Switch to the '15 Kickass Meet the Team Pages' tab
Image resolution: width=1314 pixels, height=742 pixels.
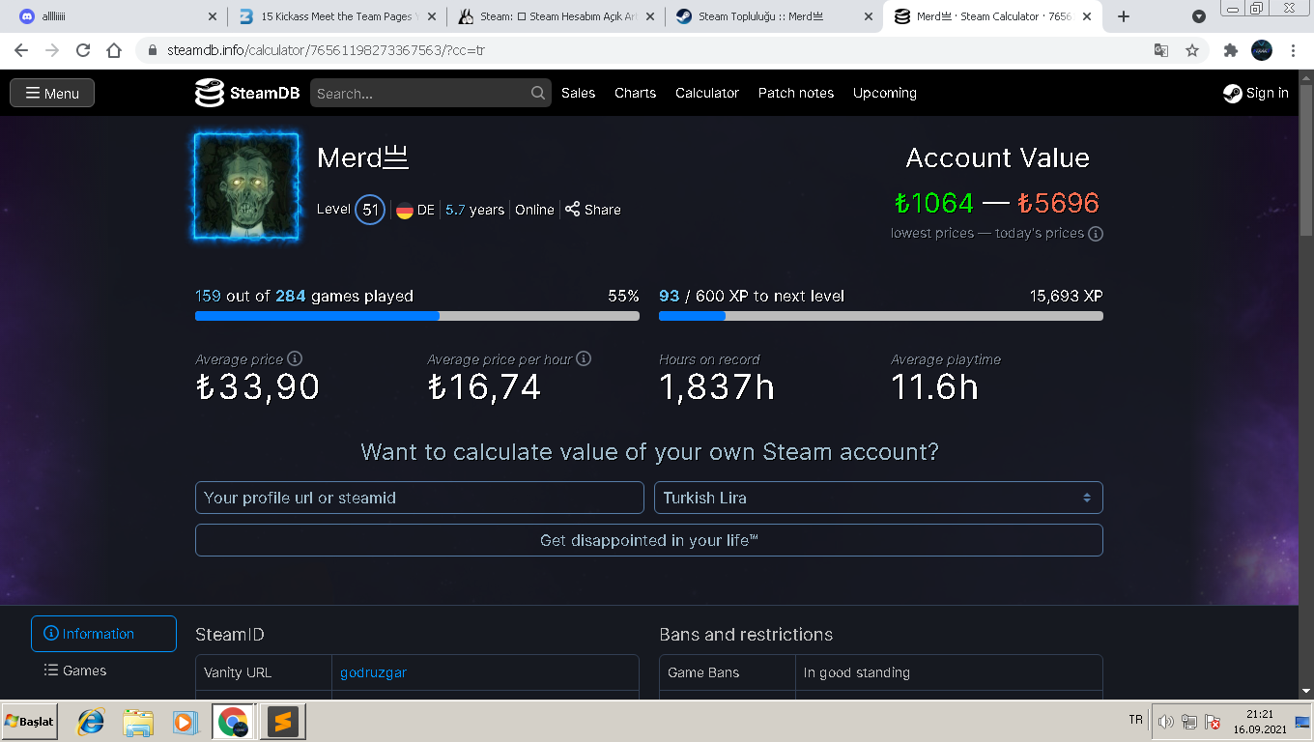pos(336,16)
